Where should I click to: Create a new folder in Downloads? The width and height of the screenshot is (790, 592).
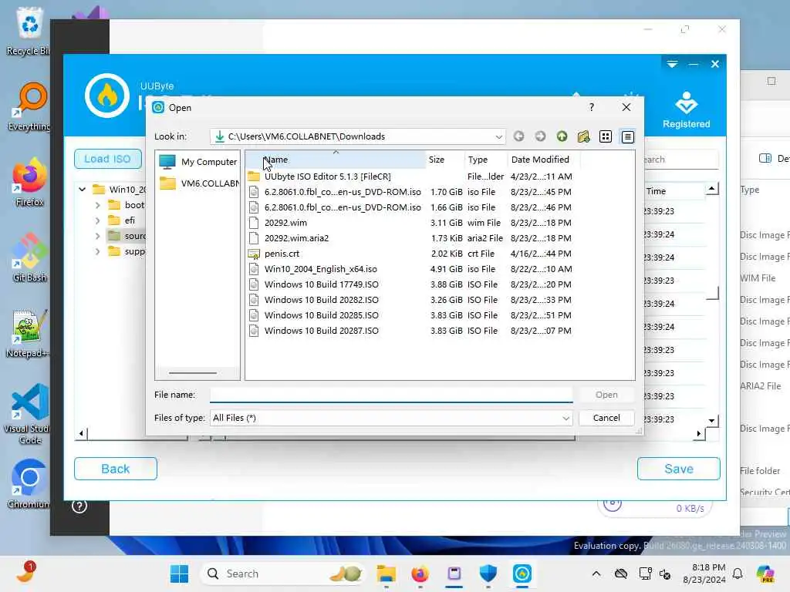click(x=583, y=136)
